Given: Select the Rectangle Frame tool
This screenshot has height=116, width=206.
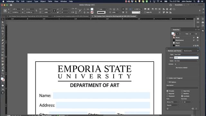Looking at the screenshot, I should tap(3, 46).
